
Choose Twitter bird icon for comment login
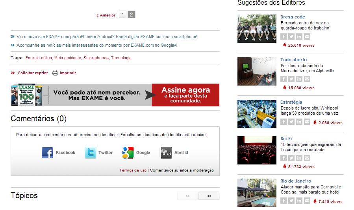tap(90, 153)
